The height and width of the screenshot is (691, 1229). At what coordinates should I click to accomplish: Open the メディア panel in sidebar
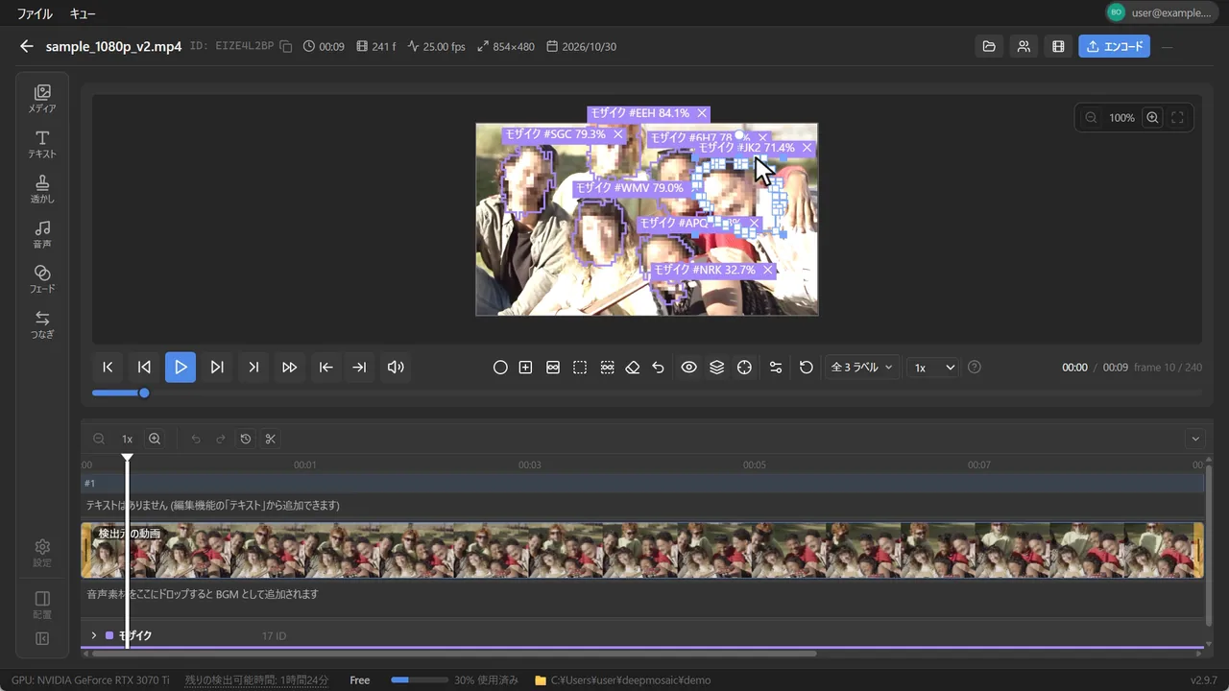[x=42, y=99]
